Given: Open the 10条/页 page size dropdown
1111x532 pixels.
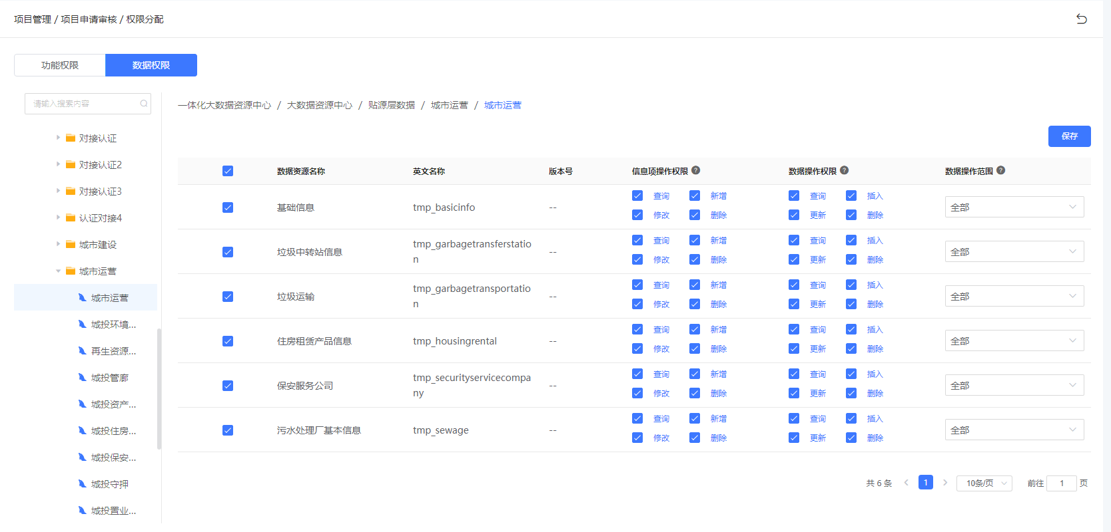Looking at the screenshot, I should tap(984, 483).
